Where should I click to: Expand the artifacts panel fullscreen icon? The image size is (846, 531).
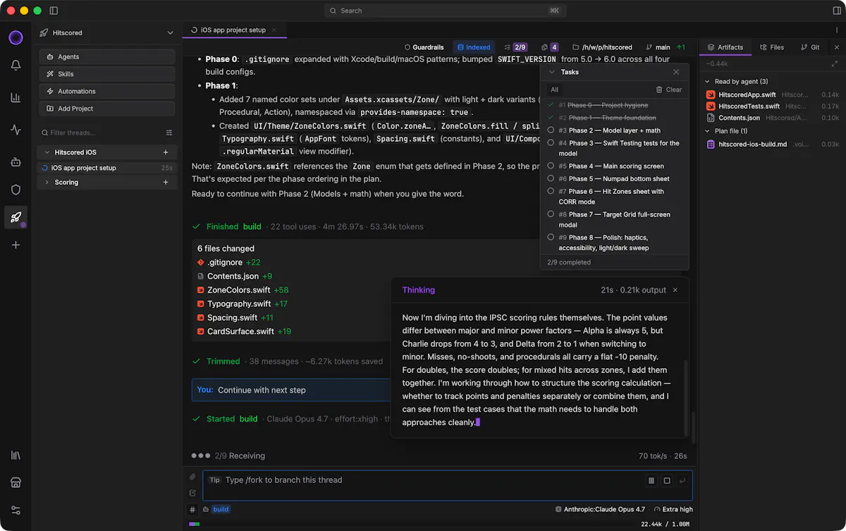coord(835,64)
